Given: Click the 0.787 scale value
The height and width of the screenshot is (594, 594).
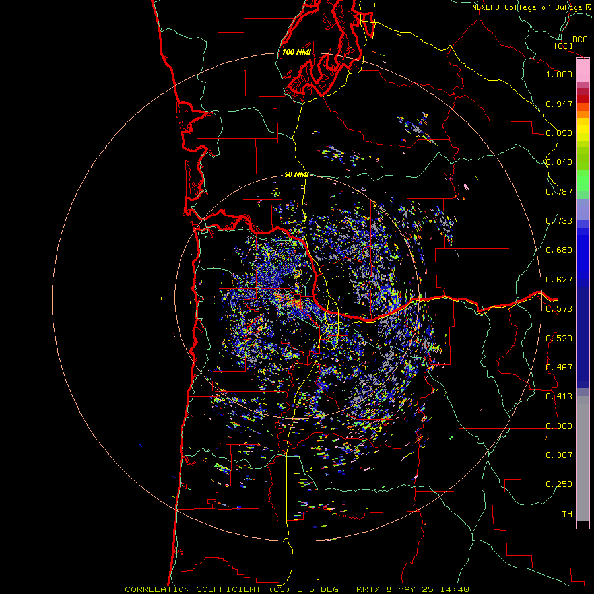Looking at the screenshot, I should (559, 191).
